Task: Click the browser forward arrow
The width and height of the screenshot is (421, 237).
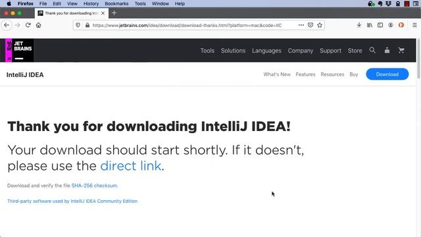Action: [18, 25]
